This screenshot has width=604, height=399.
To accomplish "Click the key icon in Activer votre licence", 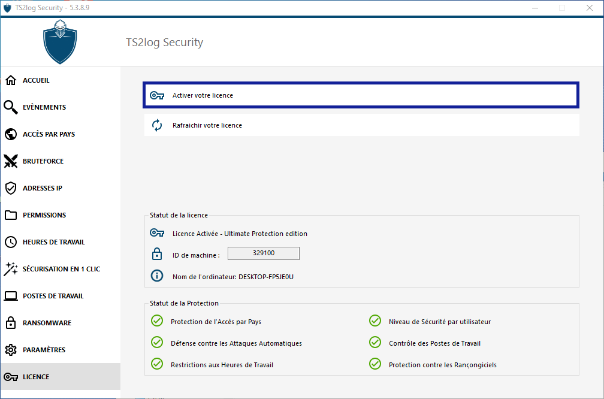I will [157, 95].
